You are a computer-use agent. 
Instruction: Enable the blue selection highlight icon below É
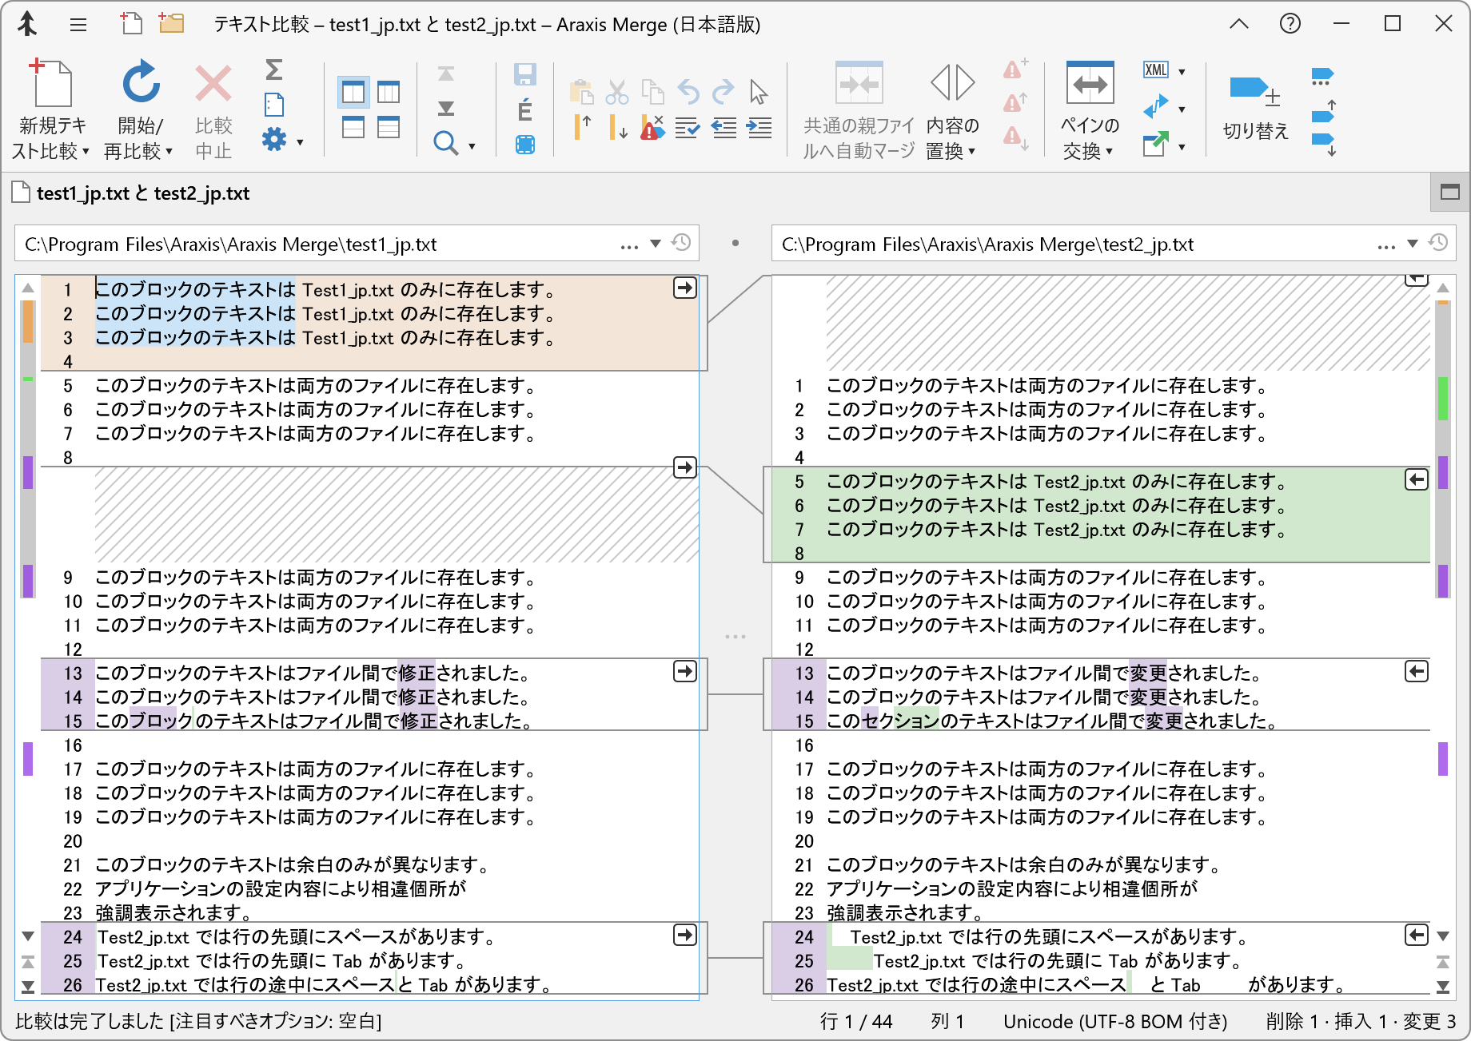pyautogui.click(x=525, y=145)
